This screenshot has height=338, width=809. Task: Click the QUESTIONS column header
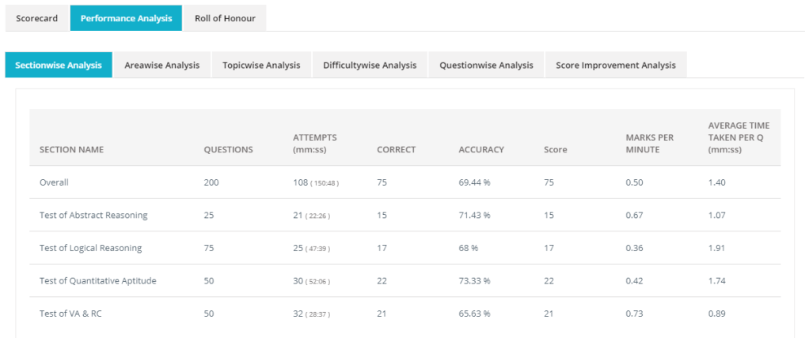(x=228, y=149)
